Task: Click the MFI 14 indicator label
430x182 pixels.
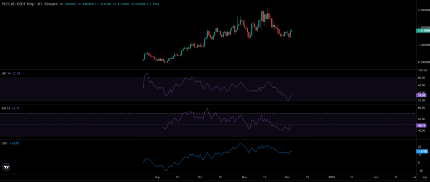Action: (6, 73)
